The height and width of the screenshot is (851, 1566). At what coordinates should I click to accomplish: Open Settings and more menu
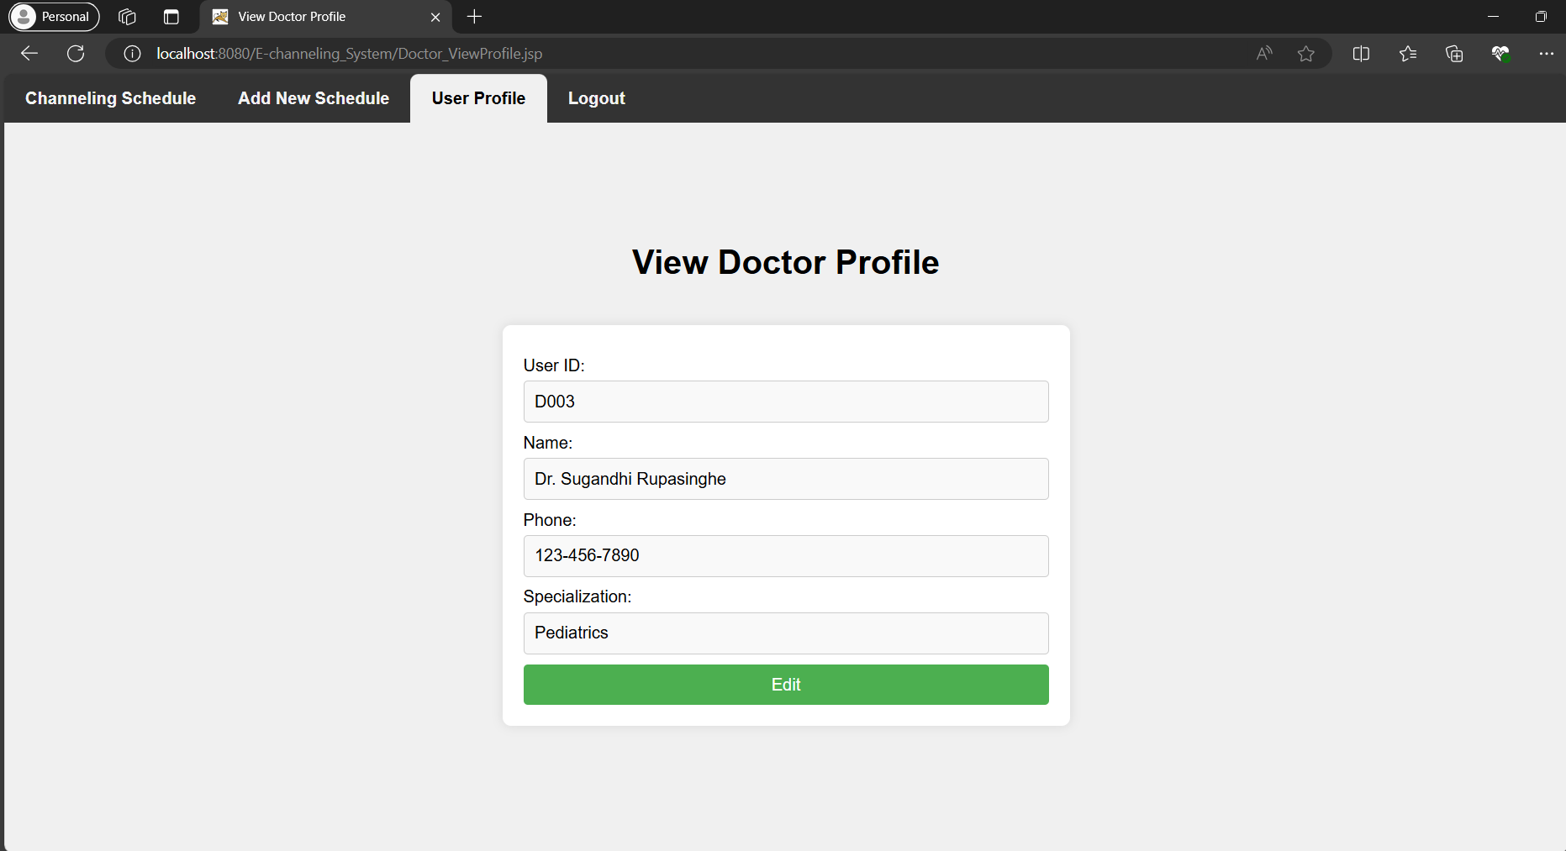[x=1546, y=54]
